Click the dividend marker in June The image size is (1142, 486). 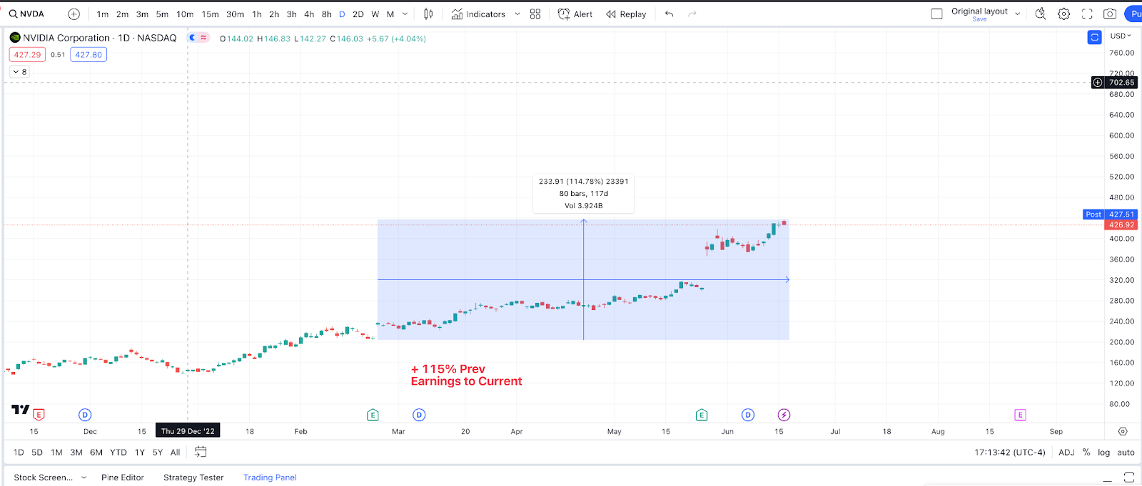748,415
